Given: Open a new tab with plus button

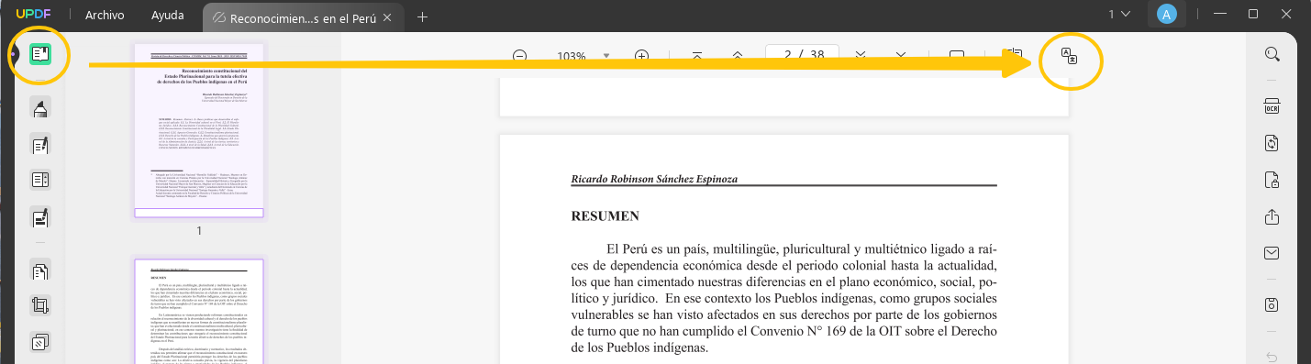Looking at the screenshot, I should 423,17.
